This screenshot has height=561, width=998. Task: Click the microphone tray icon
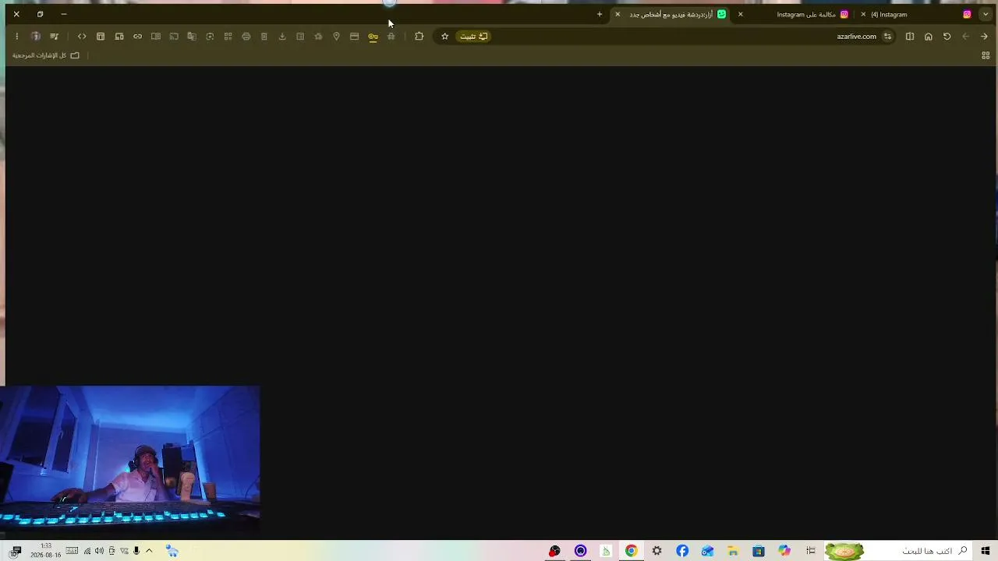click(x=136, y=551)
